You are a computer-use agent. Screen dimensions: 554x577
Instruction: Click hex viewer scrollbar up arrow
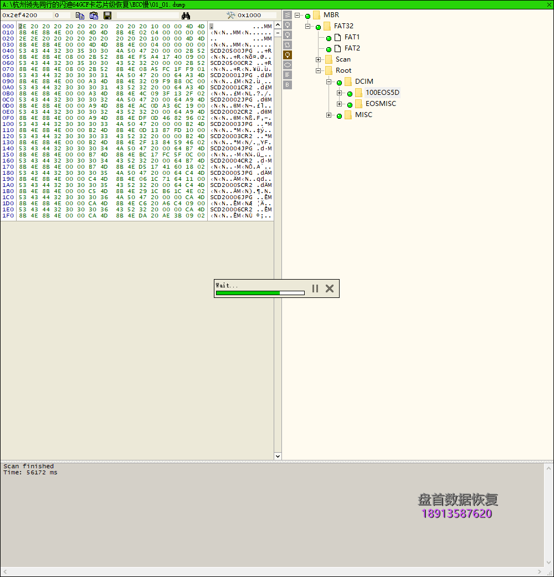pyautogui.click(x=278, y=25)
